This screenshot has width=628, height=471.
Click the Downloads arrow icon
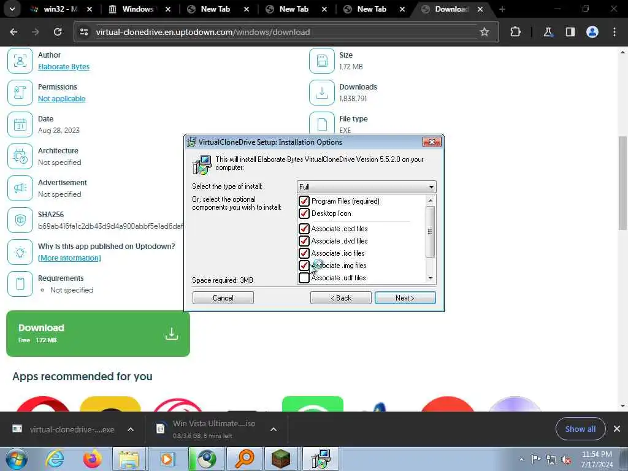[321, 93]
